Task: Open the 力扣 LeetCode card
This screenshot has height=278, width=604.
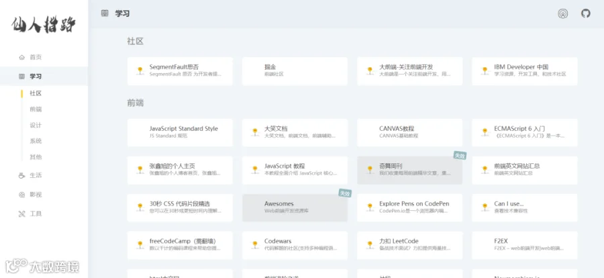Action: pos(409,245)
